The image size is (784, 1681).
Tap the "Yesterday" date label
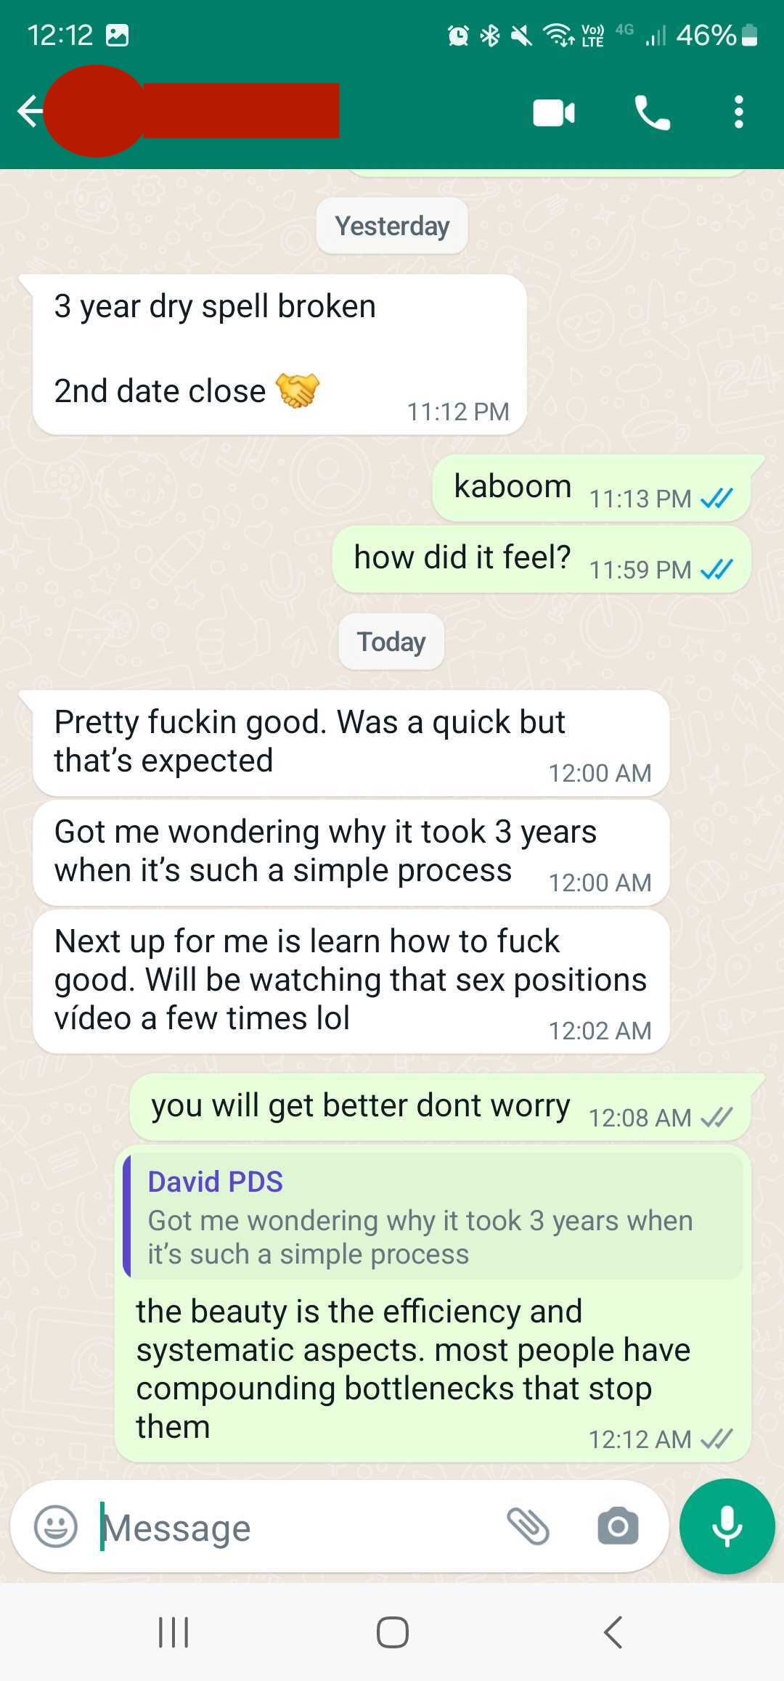tap(392, 226)
